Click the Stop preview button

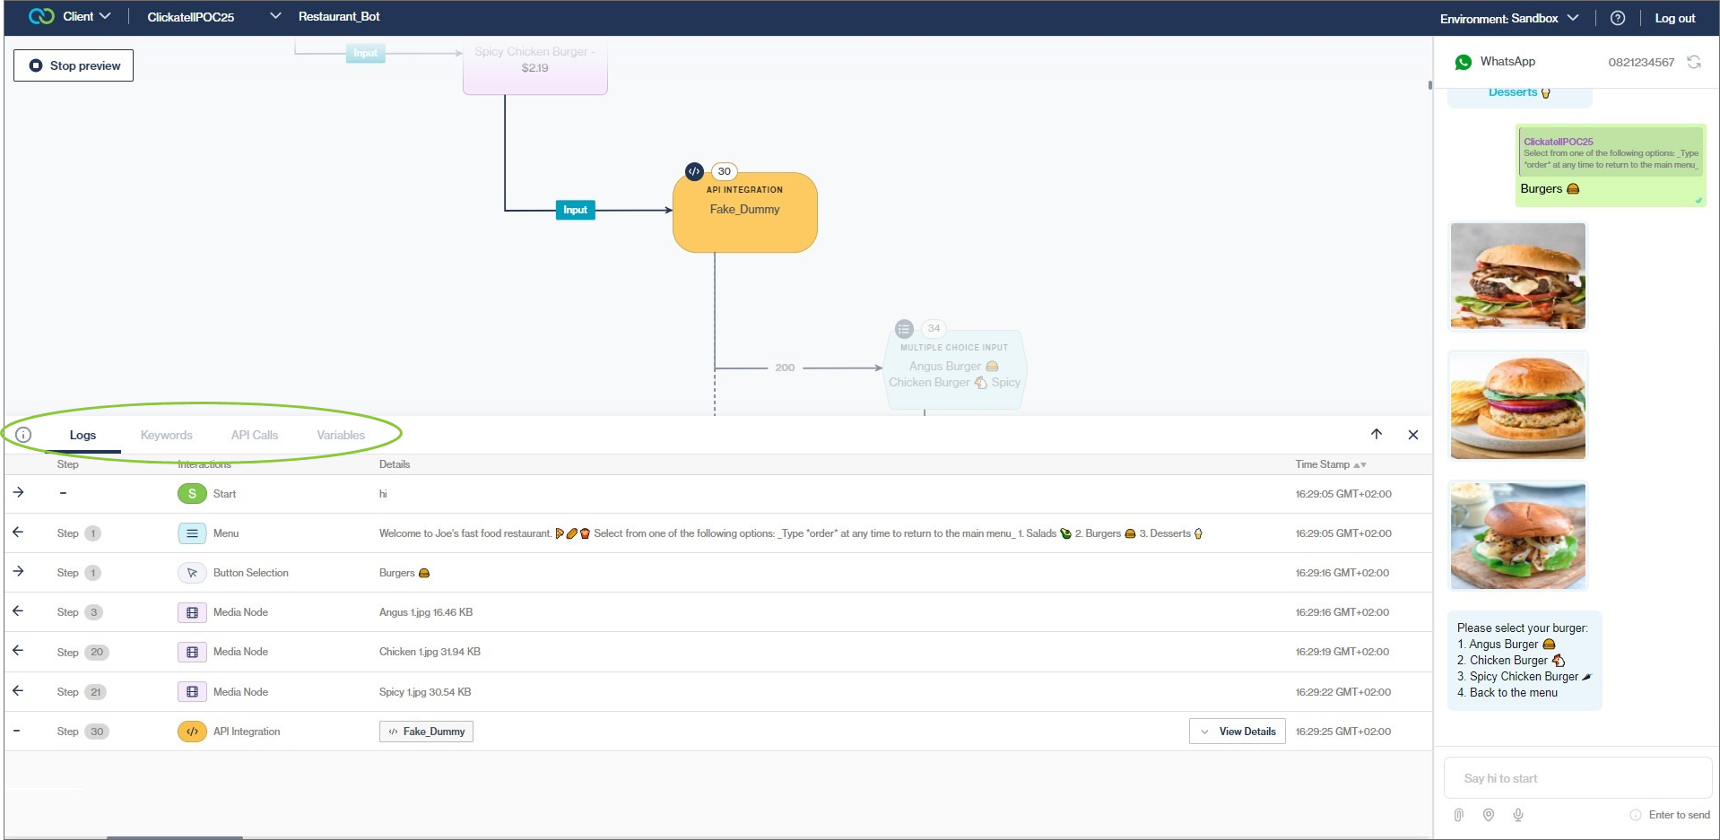[73, 65]
